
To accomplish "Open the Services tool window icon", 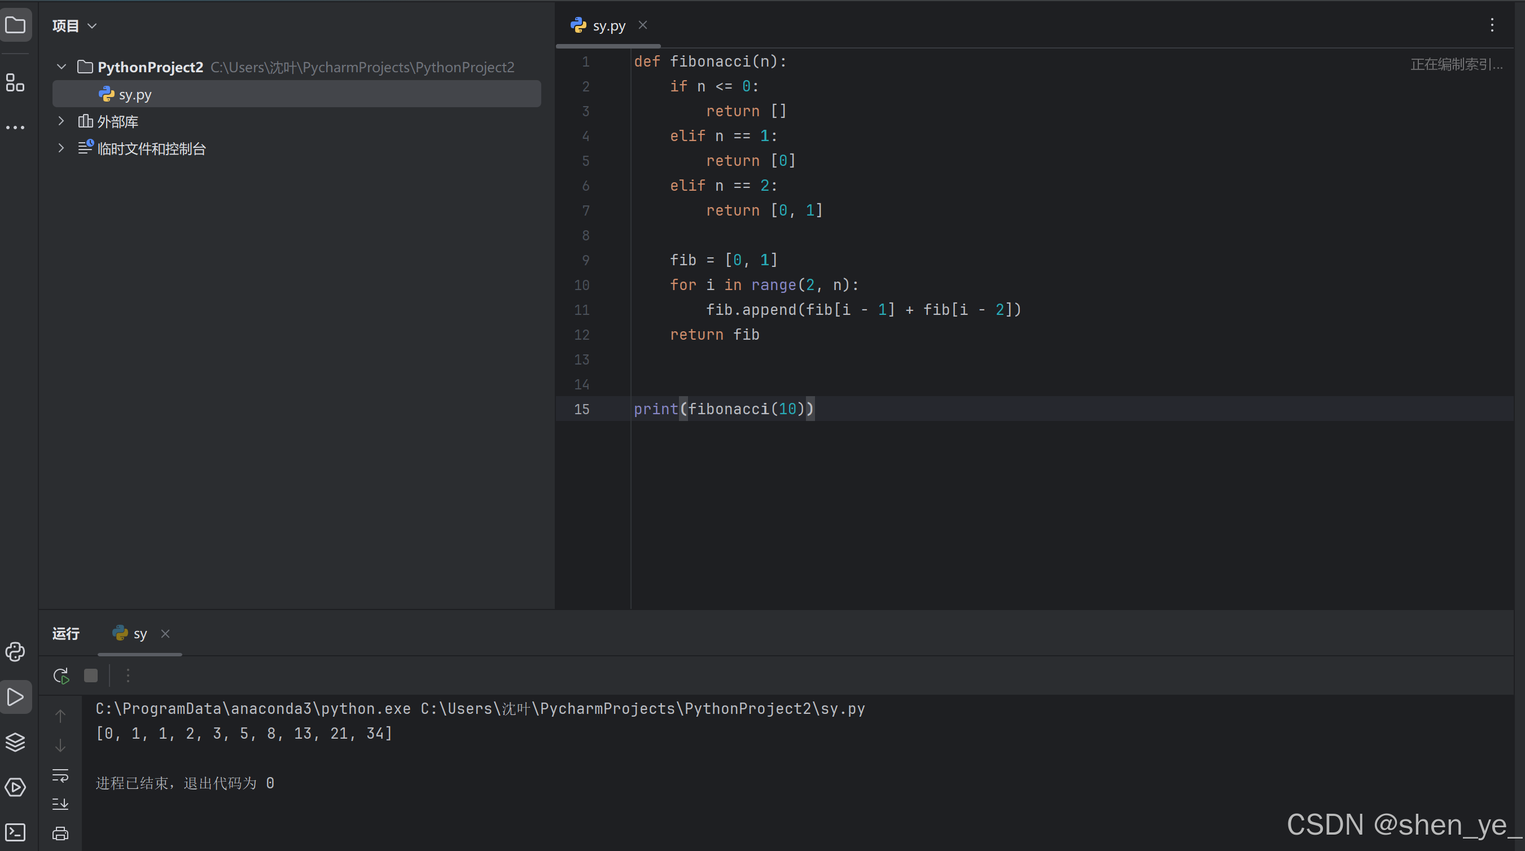I will coord(15,787).
